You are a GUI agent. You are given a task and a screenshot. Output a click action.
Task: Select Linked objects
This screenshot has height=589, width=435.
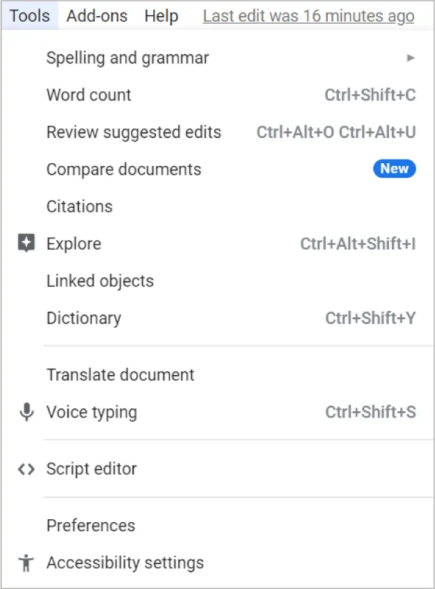point(100,281)
